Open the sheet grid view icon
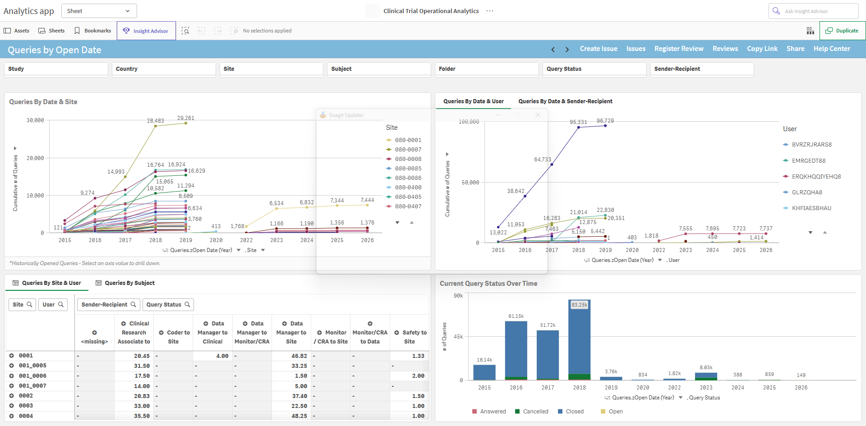Screen dimensions: 866x426 click(811, 31)
